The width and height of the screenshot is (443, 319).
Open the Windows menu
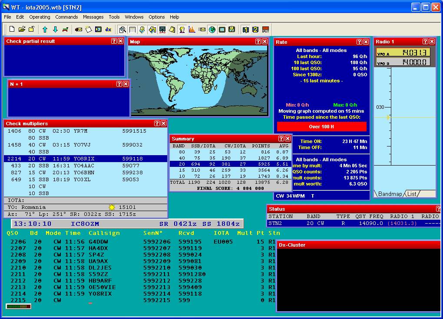[134, 17]
